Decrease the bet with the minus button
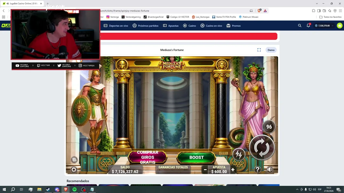 coord(205,169)
